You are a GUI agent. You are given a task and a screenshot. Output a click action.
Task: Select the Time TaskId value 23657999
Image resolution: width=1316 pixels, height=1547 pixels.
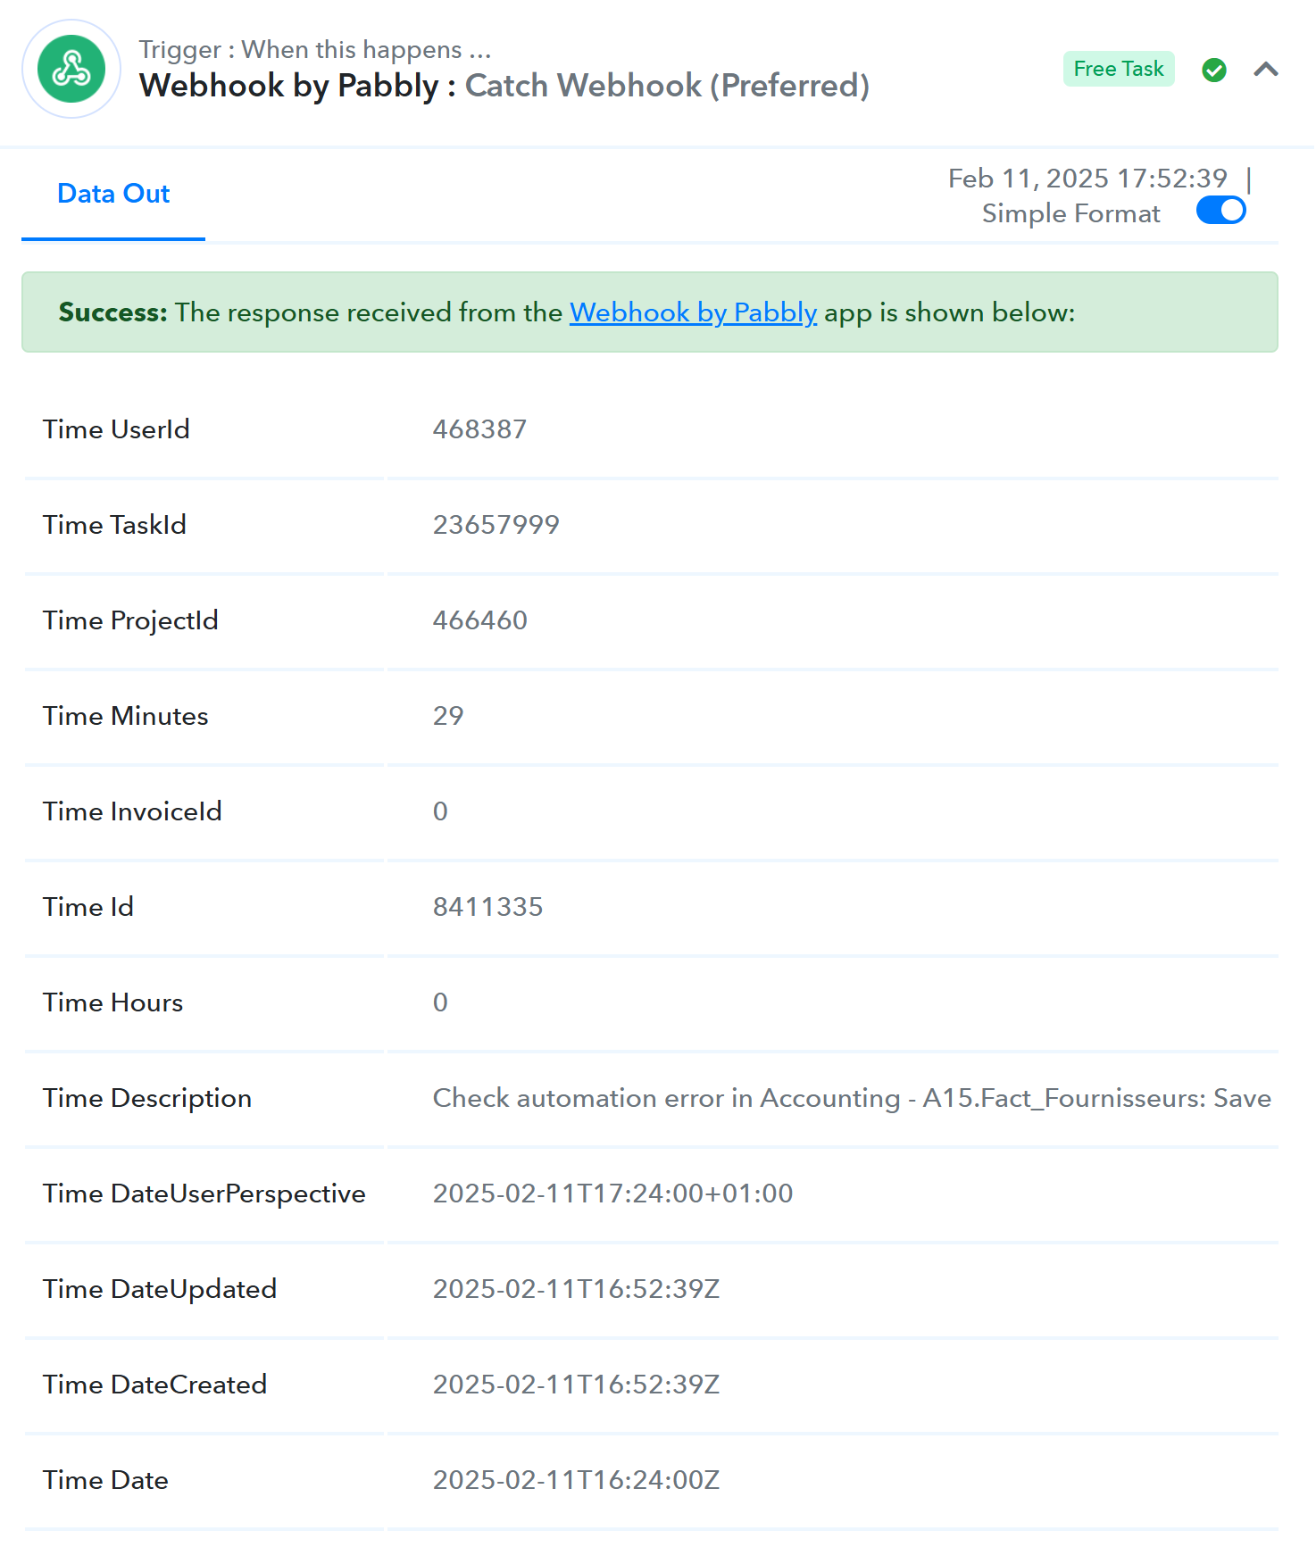496,525
